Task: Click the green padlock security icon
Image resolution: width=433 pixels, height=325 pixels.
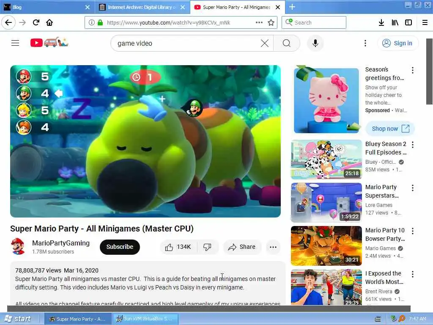Action: click(100, 23)
